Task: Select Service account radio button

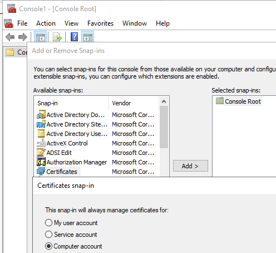Action: tap(48, 234)
